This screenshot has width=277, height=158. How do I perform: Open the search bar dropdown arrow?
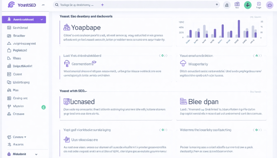217,5
